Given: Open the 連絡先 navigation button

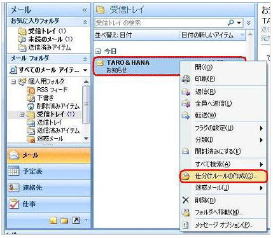Looking at the screenshot, I should (x=49, y=188).
